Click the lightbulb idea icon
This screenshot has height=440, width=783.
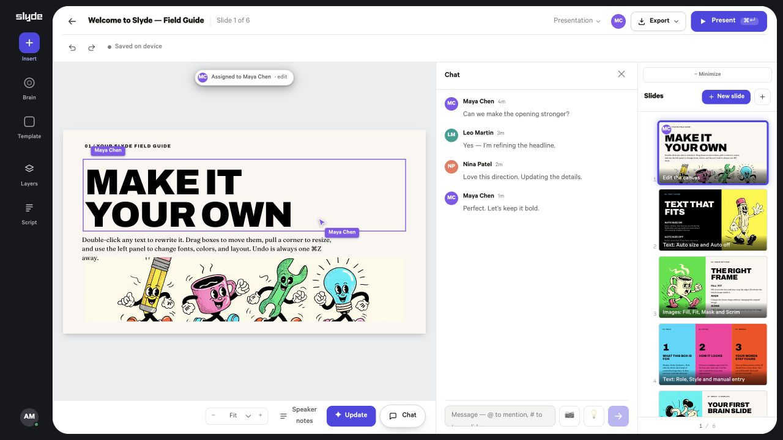(x=594, y=416)
